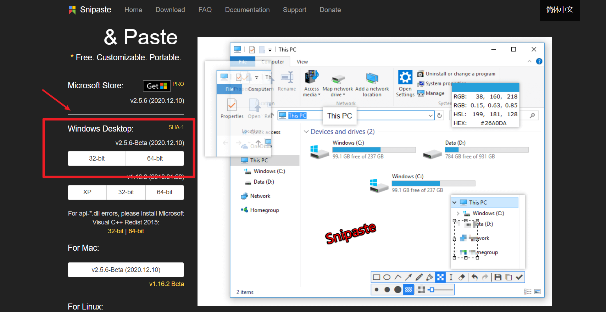
Task: Open the FAQ page
Action: tap(205, 10)
